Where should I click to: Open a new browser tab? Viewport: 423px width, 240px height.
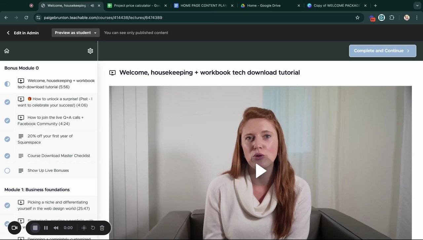coord(375,6)
